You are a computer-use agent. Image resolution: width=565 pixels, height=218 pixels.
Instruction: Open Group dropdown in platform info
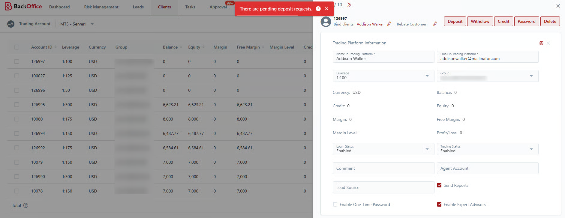[x=488, y=76]
